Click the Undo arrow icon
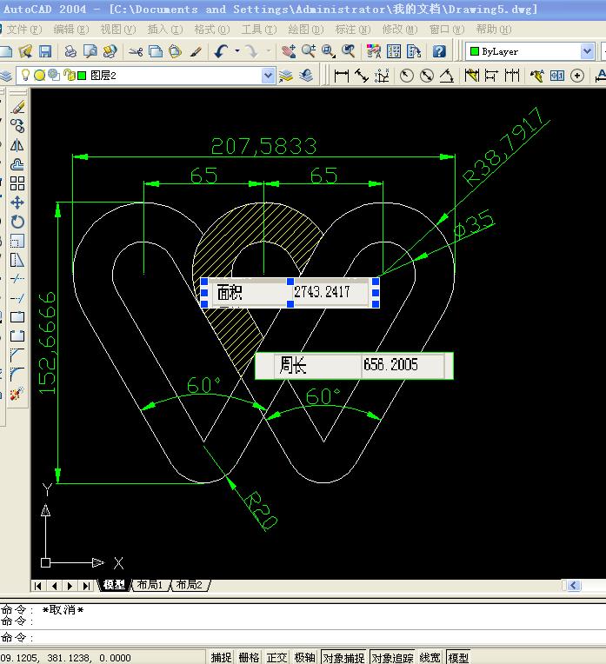The width and height of the screenshot is (606, 664). coord(221,51)
